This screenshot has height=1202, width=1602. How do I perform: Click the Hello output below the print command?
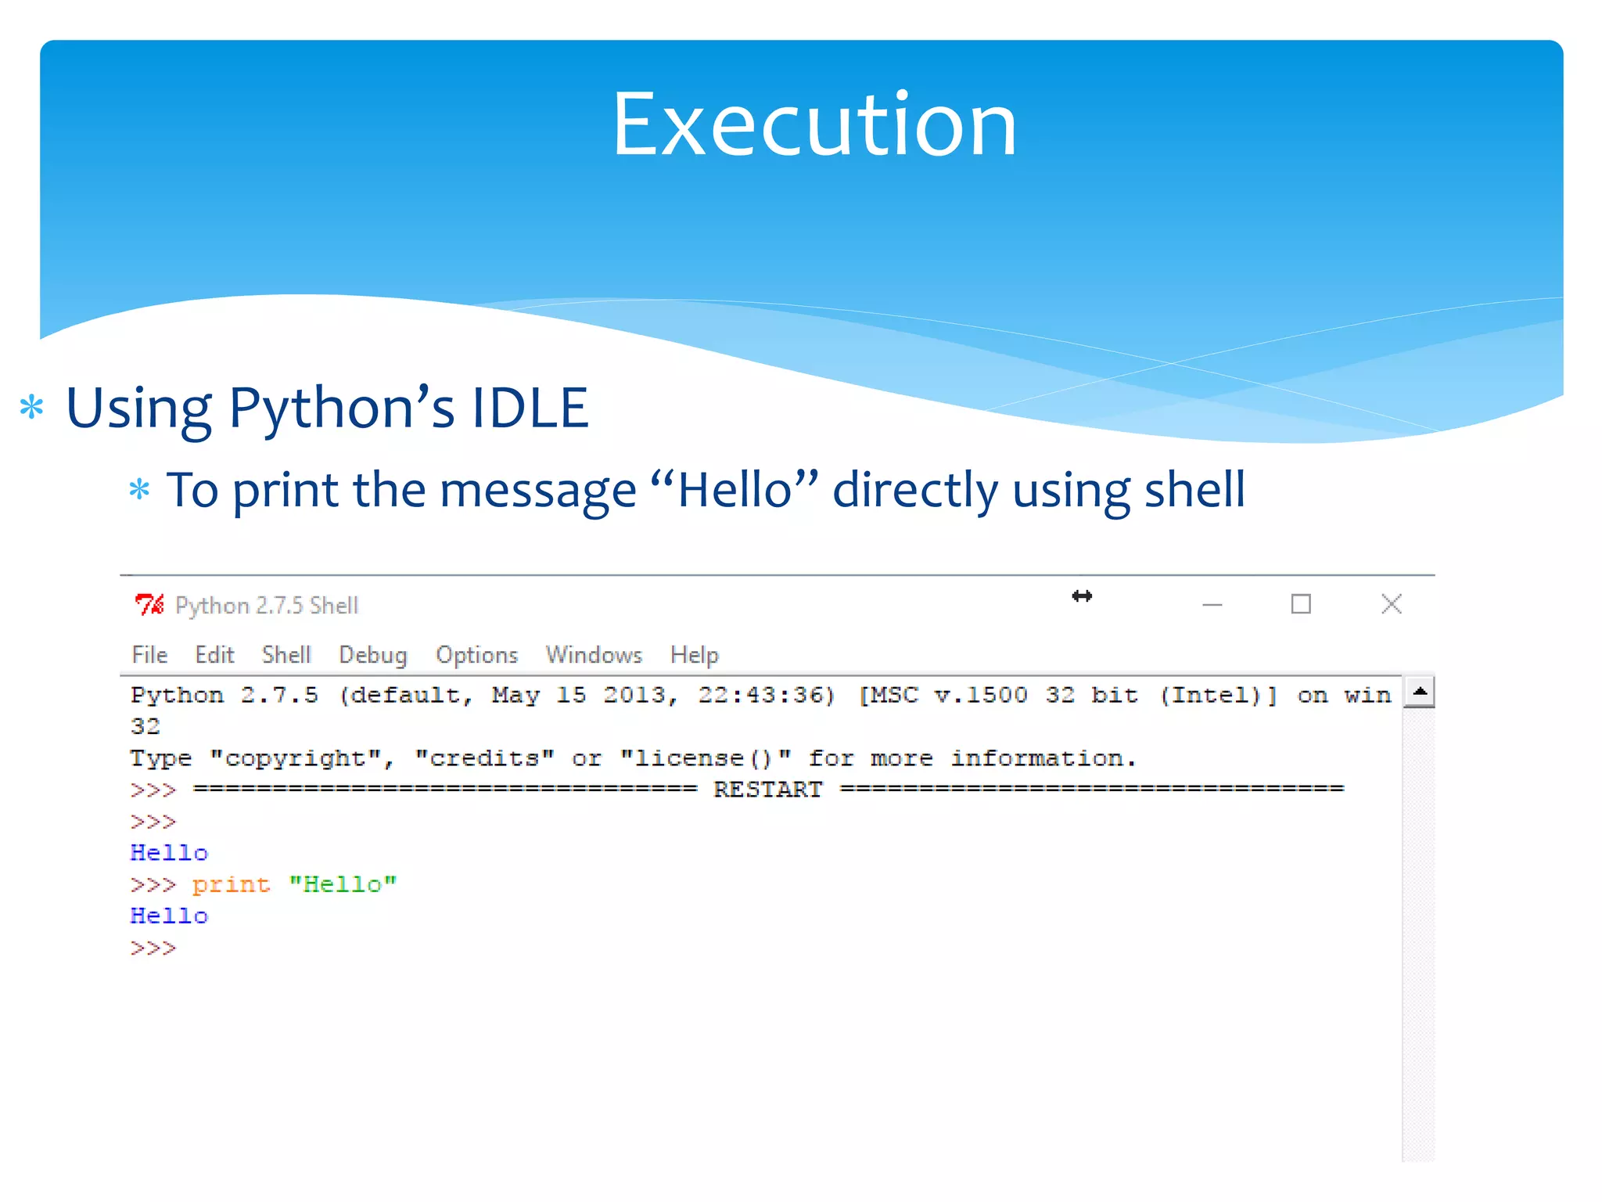tap(169, 916)
